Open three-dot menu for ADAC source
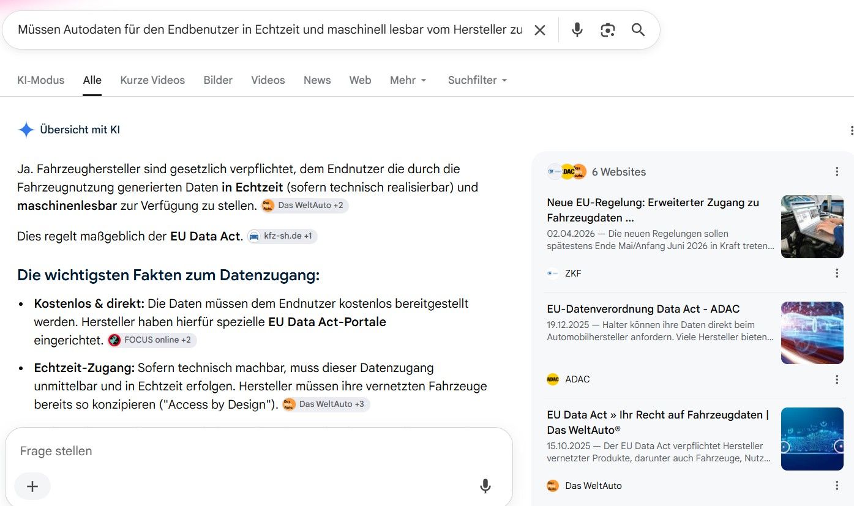The height and width of the screenshot is (506, 854). (837, 379)
